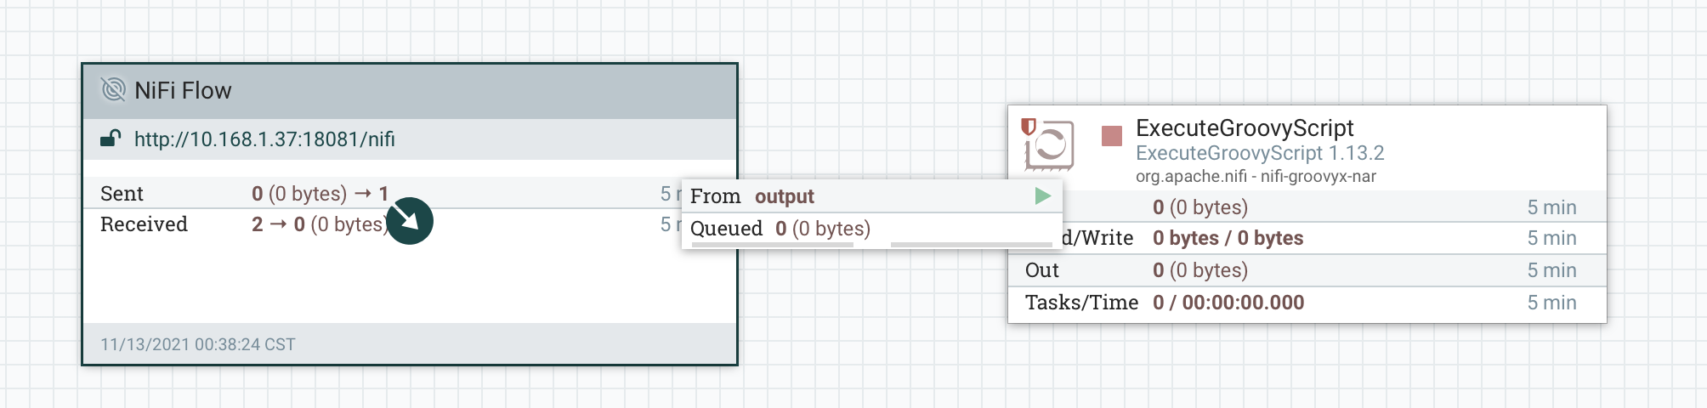Click the red stopped status square
Image resolution: width=1707 pixels, height=408 pixels.
tap(1112, 136)
